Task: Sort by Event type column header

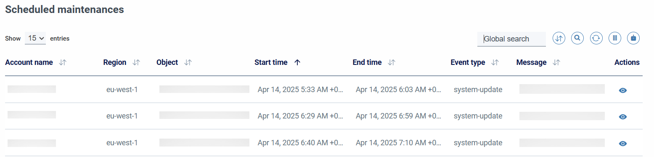Action: pos(468,62)
